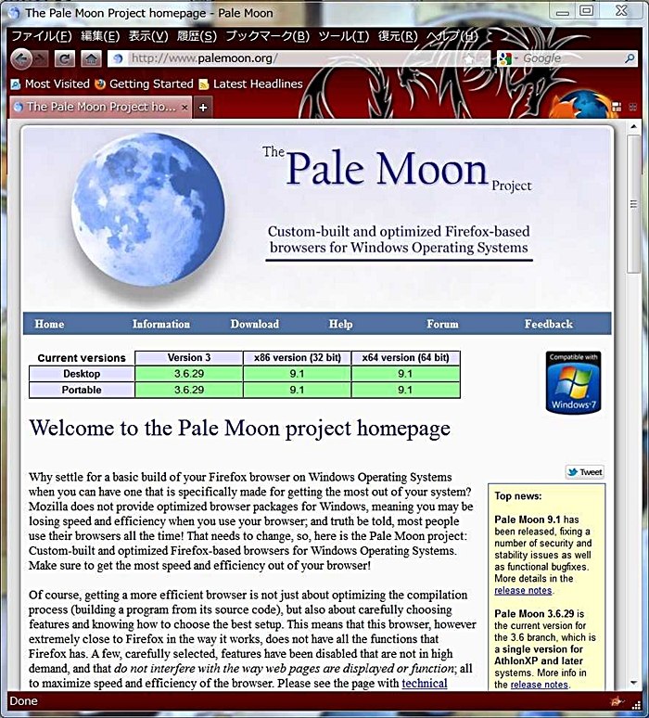The width and height of the screenshot is (649, 718).
Task: Open the Forum navigation link
Action: pos(442,324)
